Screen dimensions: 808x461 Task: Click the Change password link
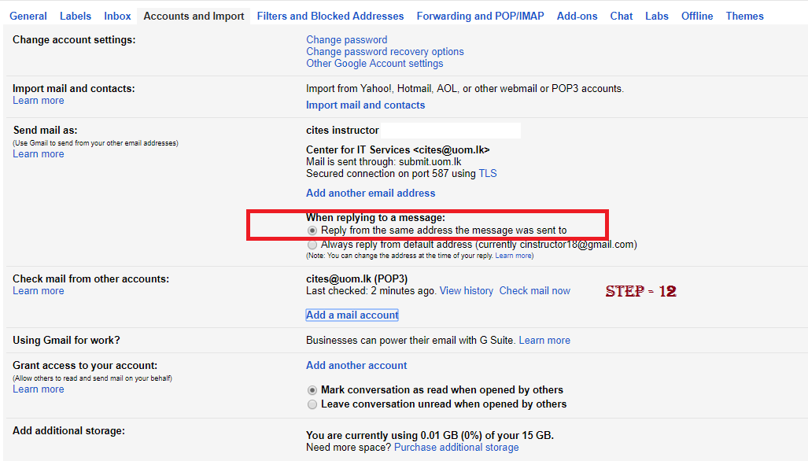347,39
